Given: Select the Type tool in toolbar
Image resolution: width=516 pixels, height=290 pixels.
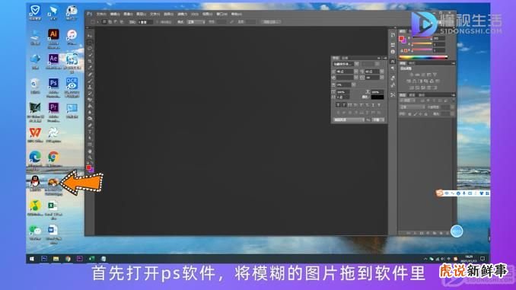Looking at the screenshot, I should 90,132.
